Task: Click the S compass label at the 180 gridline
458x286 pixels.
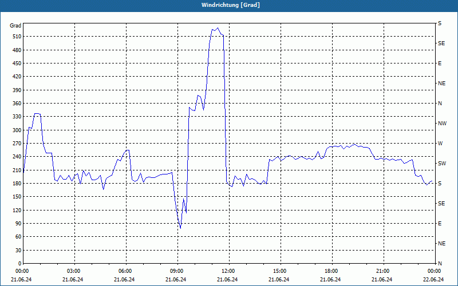Action: pos(440,183)
